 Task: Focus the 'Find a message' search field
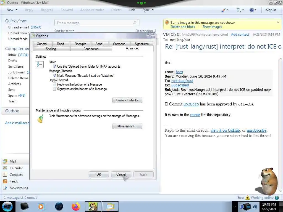pyautogui.click(x=97, y=23)
